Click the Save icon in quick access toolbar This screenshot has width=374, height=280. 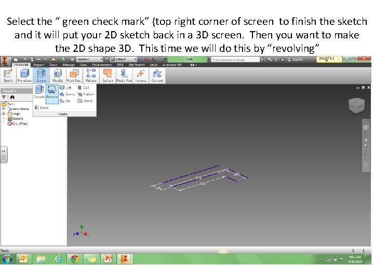(x=32, y=59)
